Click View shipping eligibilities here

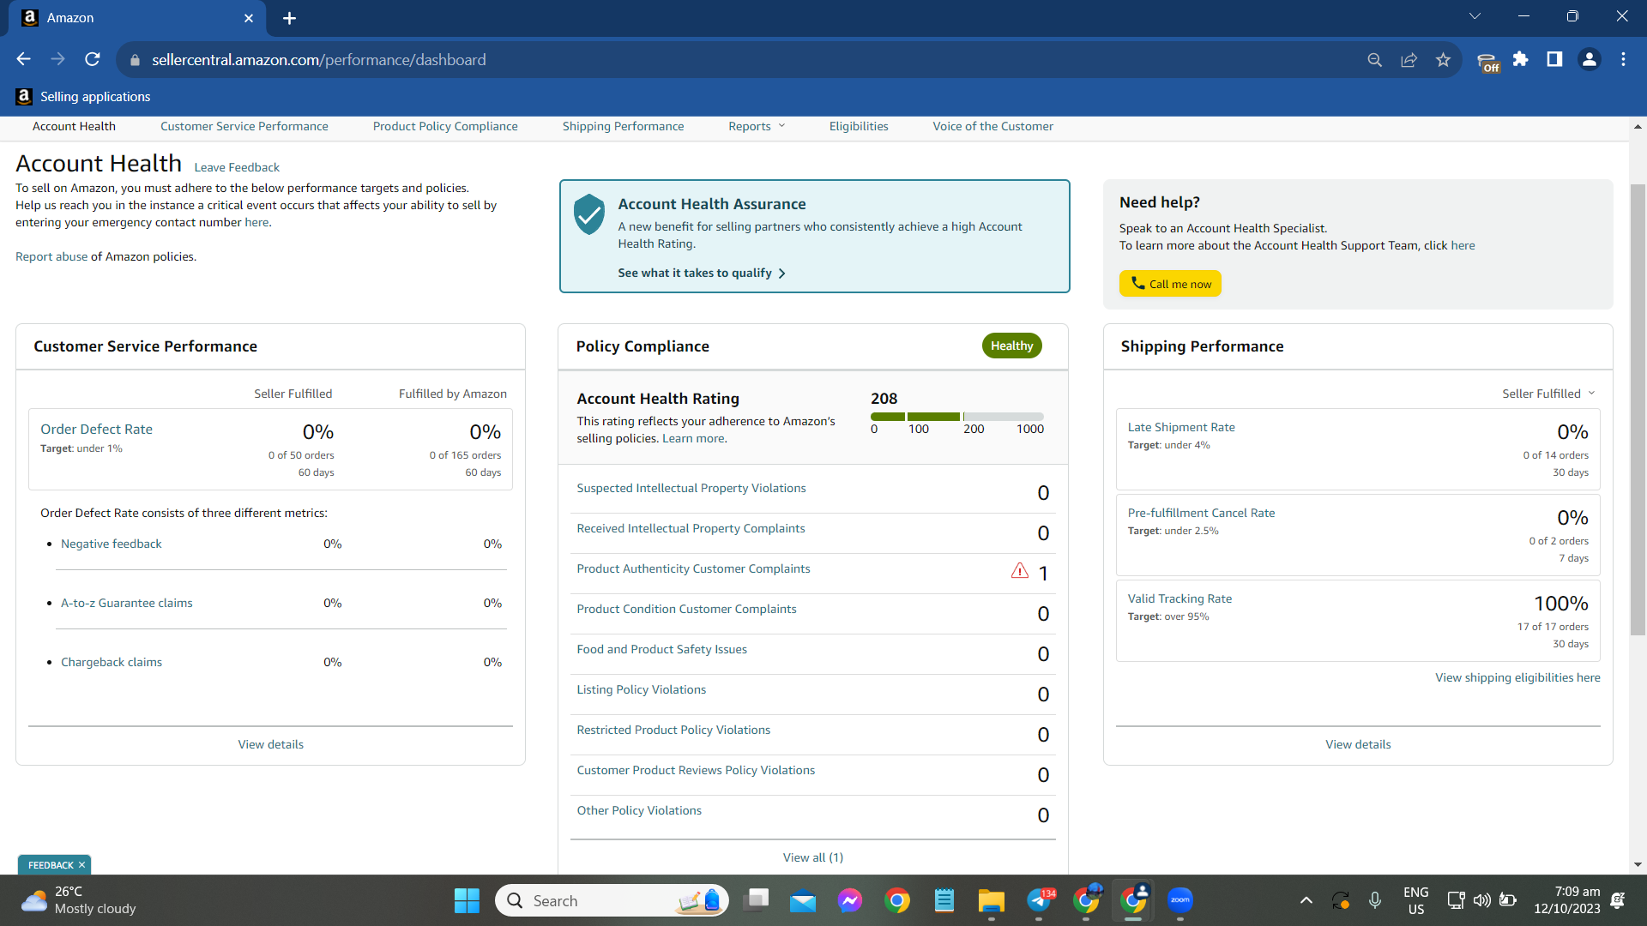pos(1517,677)
